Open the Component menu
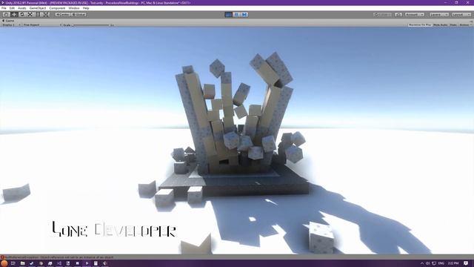This screenshot has width=474, height=267. click(57, 8)
